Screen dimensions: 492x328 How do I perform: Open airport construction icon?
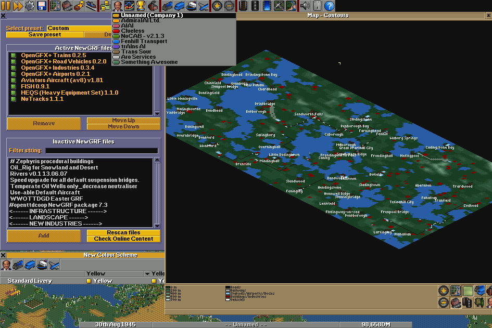click(x=279, y=6)
